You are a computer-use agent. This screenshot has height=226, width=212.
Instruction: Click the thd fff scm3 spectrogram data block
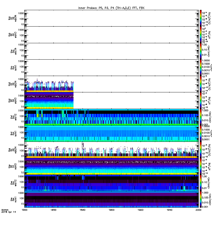(x=49, y=101)
